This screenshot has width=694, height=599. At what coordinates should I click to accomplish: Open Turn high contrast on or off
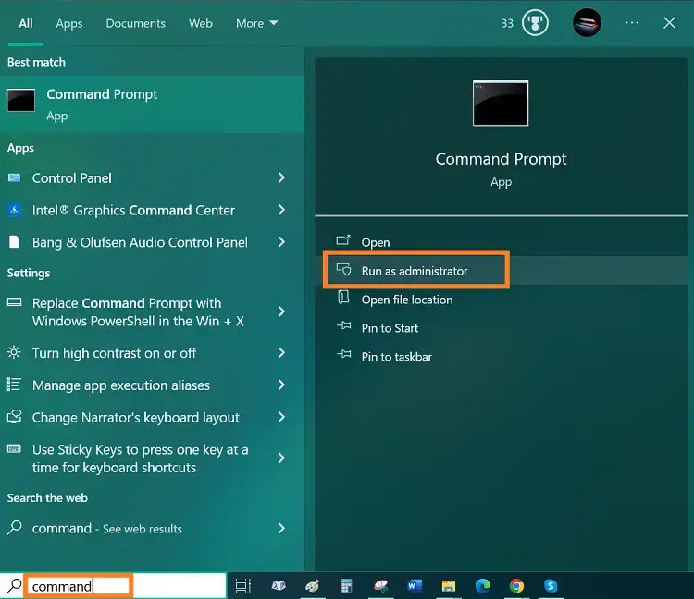click(114, 353)
